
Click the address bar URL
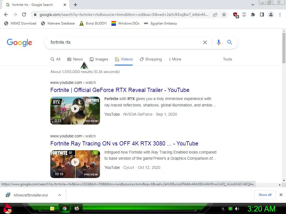click(x=124, y=14)
